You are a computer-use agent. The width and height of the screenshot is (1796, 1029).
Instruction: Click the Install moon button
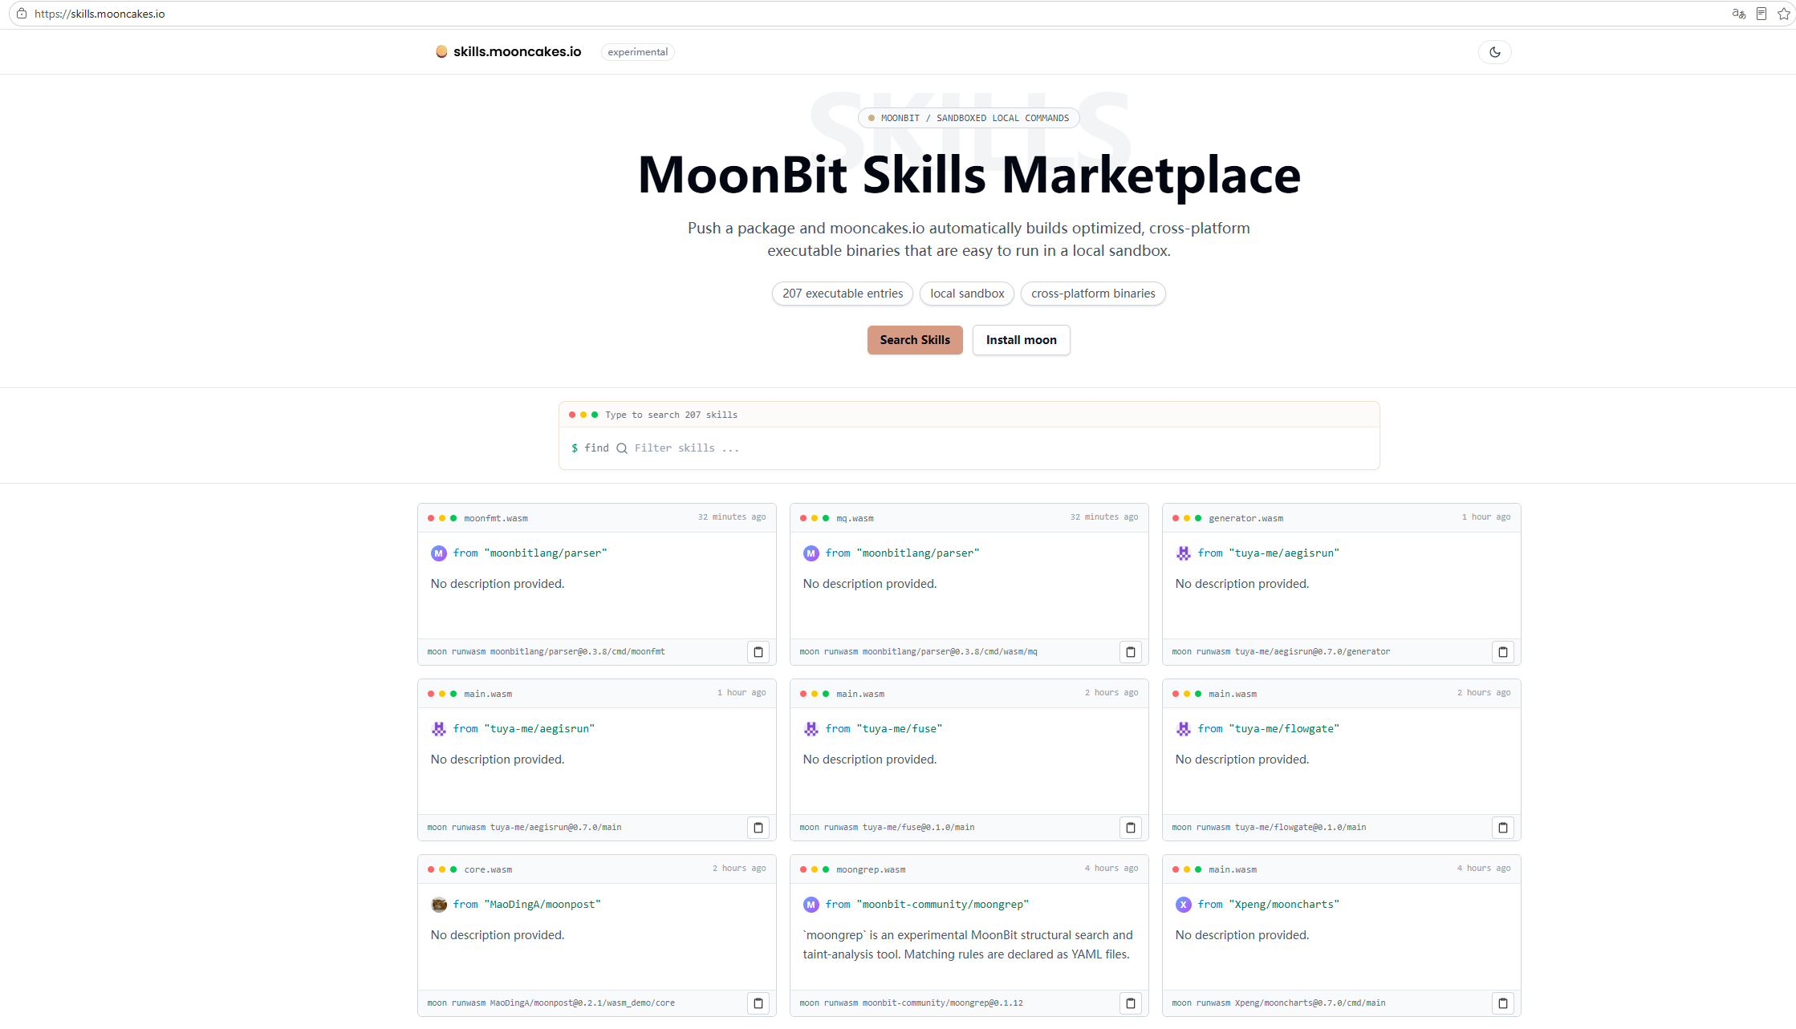1021,340
